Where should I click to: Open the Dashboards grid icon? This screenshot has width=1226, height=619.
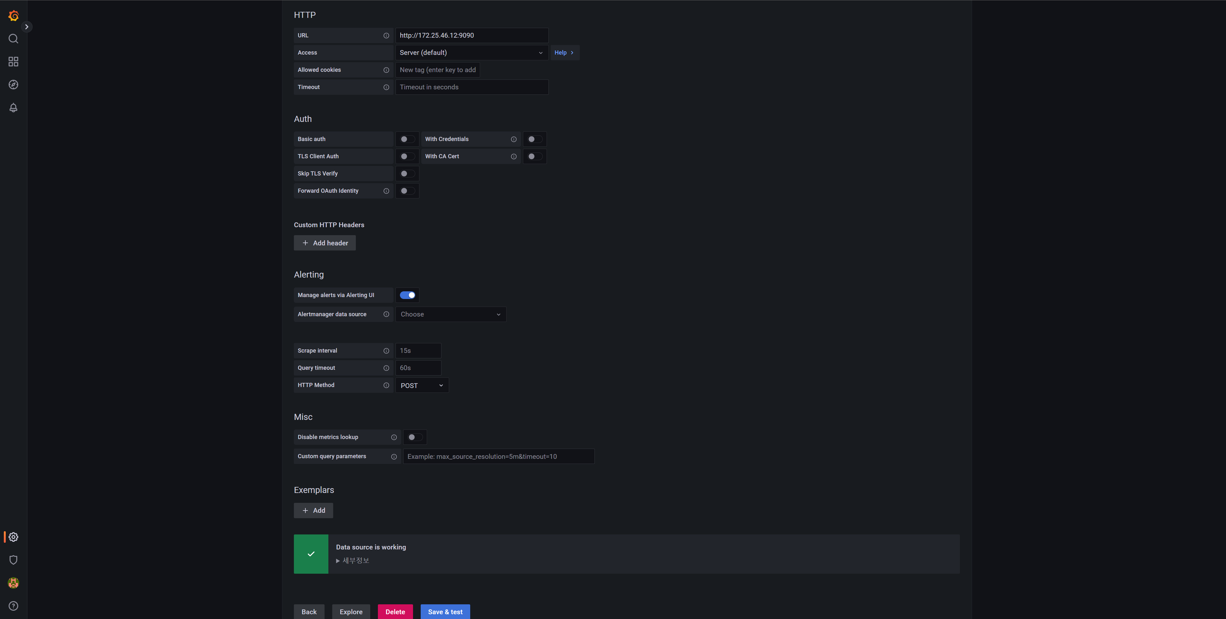pos(13,61)
